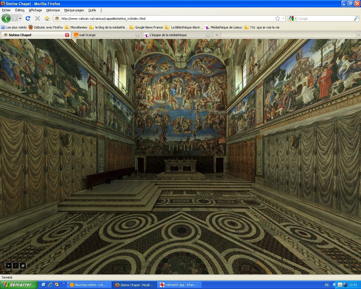Open the Édition menu
361x289 pixels.
coord(20,10)
